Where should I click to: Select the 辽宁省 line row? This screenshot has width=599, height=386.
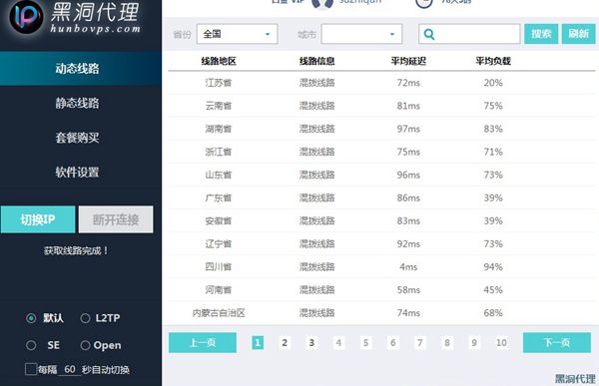click(x=381, y=243)
